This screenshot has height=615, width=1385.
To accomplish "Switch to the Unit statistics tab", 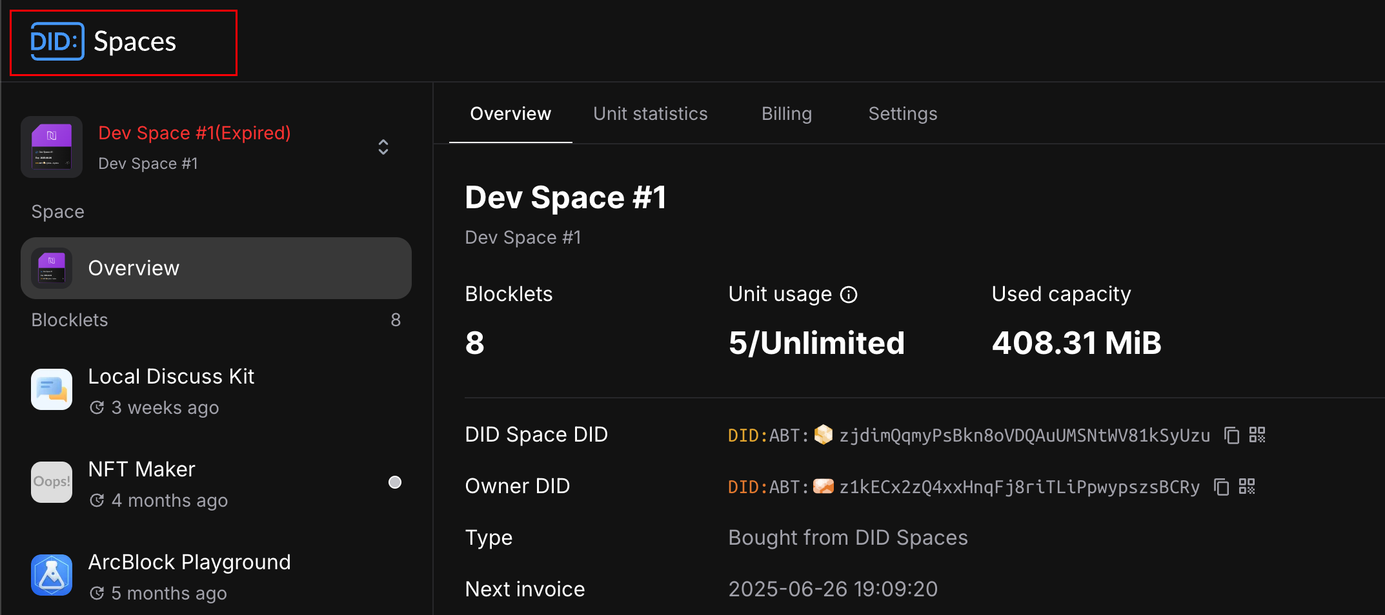I will (x=650, y=114).
